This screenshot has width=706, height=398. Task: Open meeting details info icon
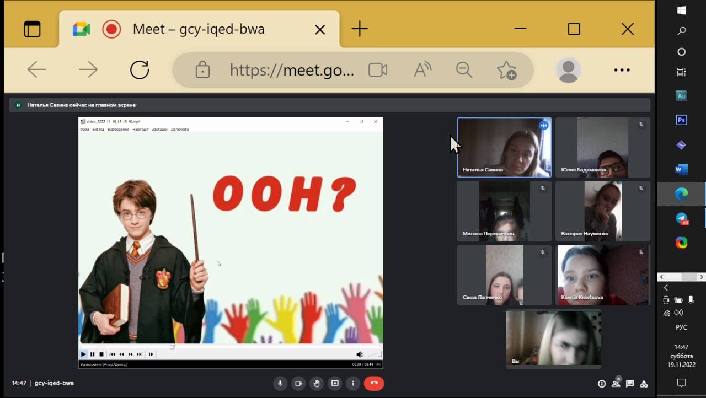[x=602, y=384]
